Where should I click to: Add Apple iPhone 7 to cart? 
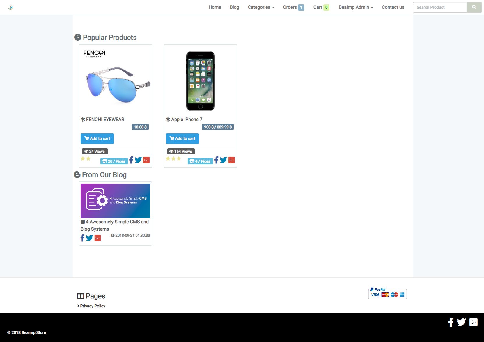pos(182,139)
